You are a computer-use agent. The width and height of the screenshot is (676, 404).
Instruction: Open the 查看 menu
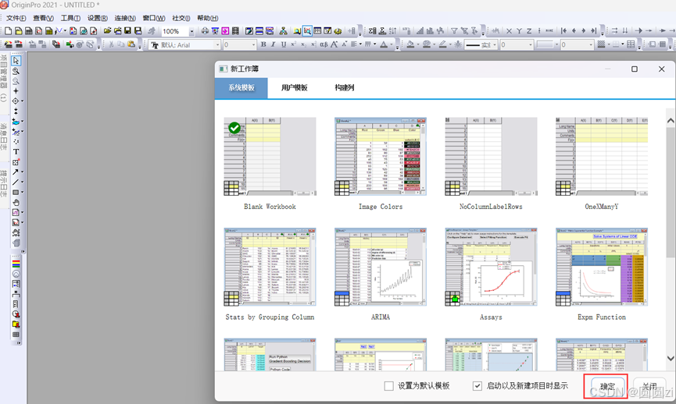click(x=43, y=18)
